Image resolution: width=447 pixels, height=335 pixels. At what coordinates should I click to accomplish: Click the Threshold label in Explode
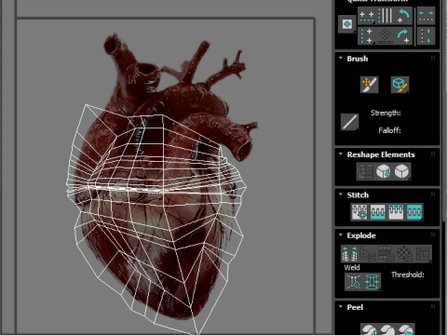coord(408,275)
